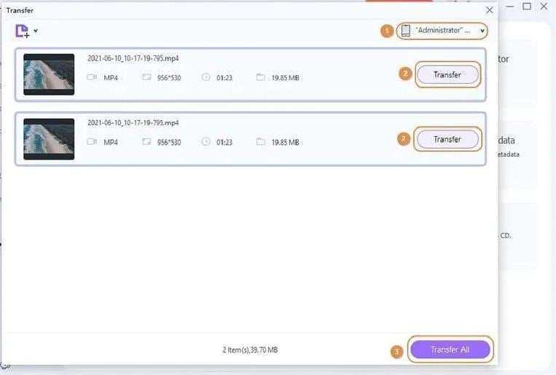Image resolution: width=556 pixels, height=375 pixels.
Task: Close the main background window
Action: click(544, 6)
